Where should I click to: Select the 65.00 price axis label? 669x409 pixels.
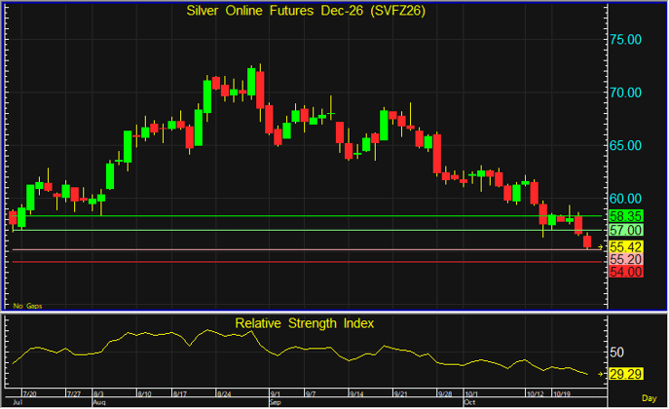click(x=625, y=145)
